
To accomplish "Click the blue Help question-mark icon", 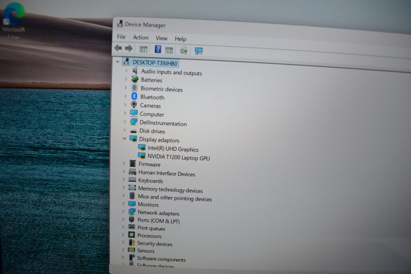I will click(x=158, y=49).
